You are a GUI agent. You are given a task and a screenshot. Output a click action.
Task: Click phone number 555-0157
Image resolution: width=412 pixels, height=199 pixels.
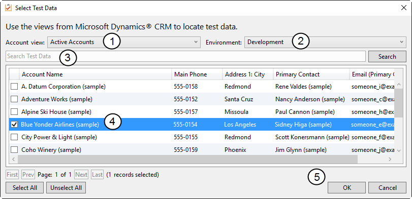point(186,112)
